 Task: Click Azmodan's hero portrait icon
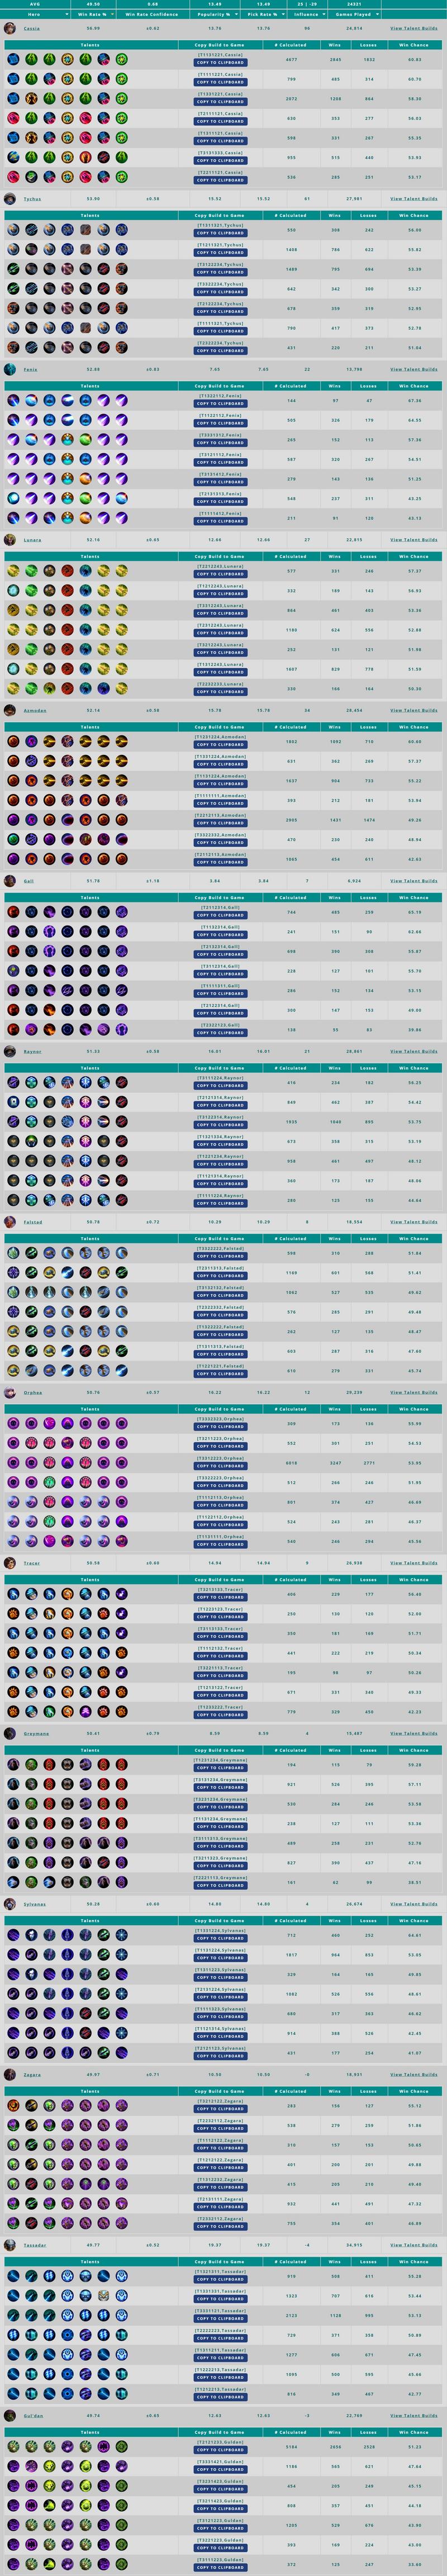[10, 710]
